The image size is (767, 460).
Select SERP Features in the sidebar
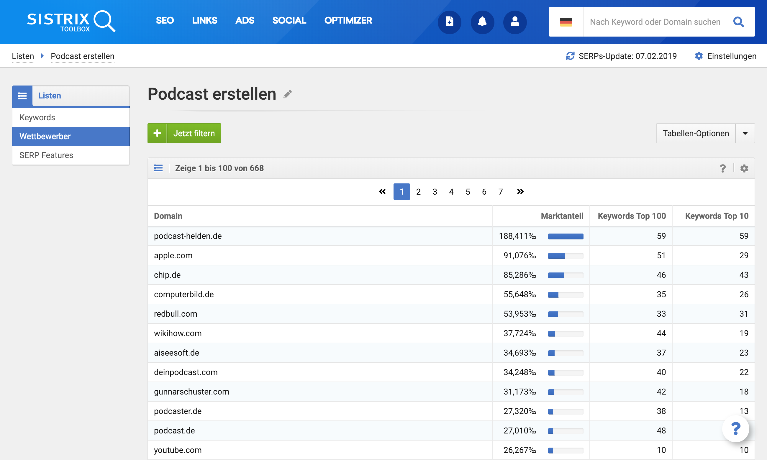pyautogui.click(x=46, y=155)
